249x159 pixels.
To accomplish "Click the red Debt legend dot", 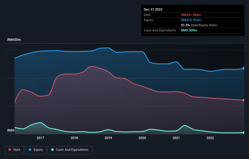I will pos(10,150).
